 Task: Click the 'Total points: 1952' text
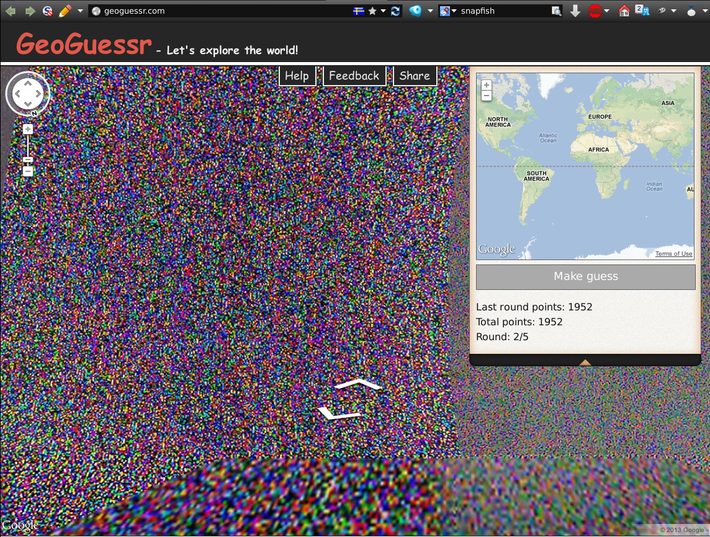[x=519, y=322]
